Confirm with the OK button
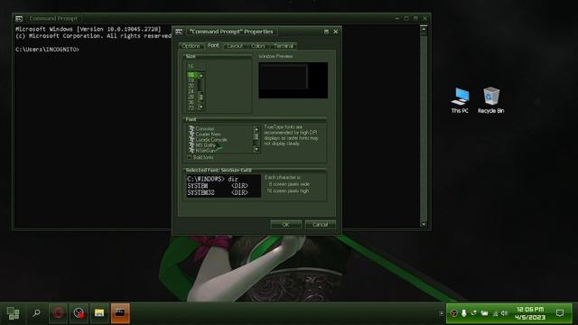 (x=285, y=225)
